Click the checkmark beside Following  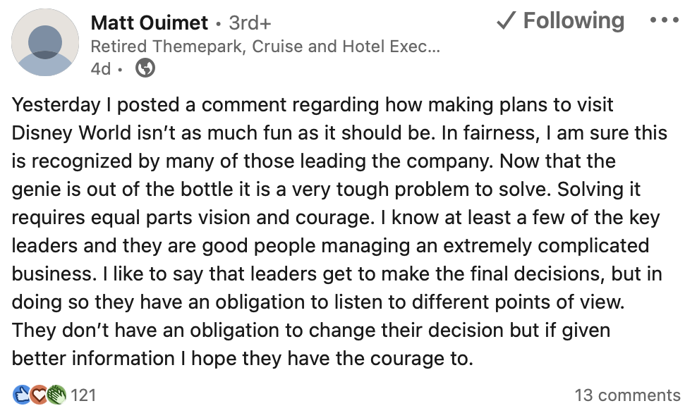pos(505,21)
